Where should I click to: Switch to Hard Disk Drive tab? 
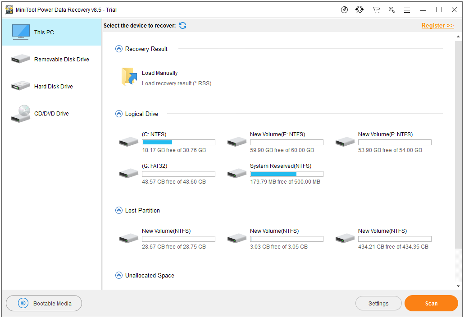(51, 86)
